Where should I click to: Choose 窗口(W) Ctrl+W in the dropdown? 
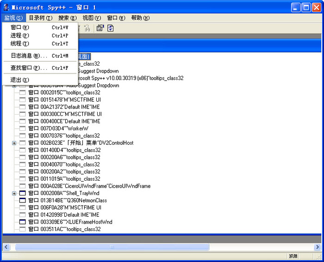point(40,27)
